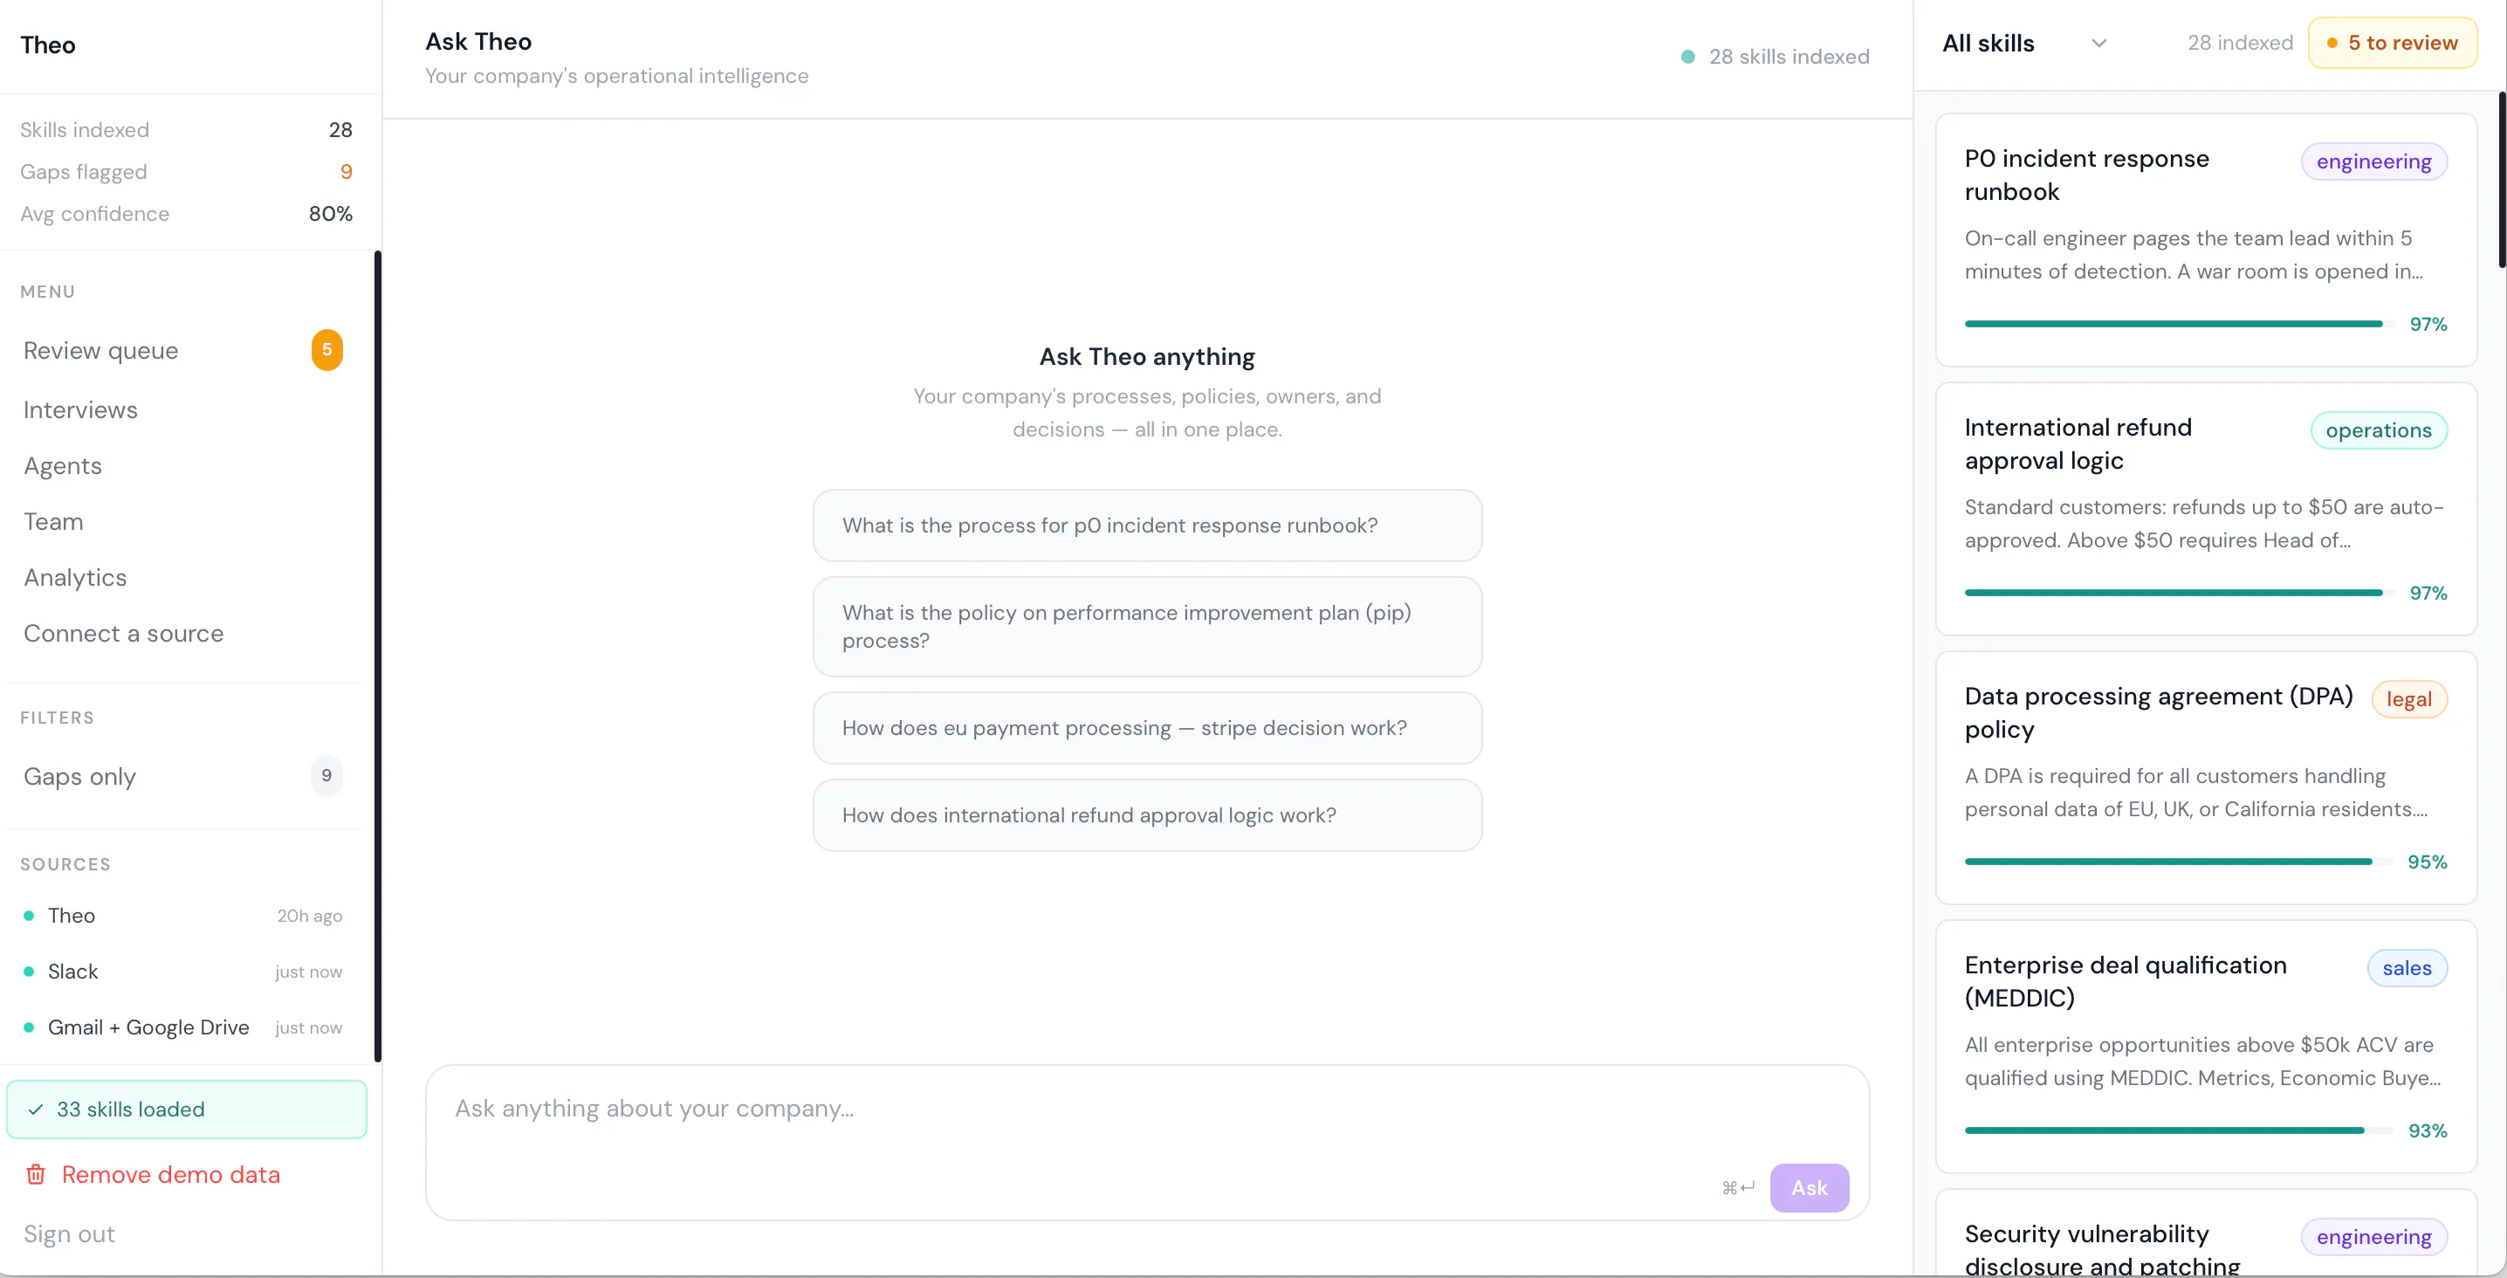
Task: Go to Analytics in the sidebar menu
Action: pos(75,577)
